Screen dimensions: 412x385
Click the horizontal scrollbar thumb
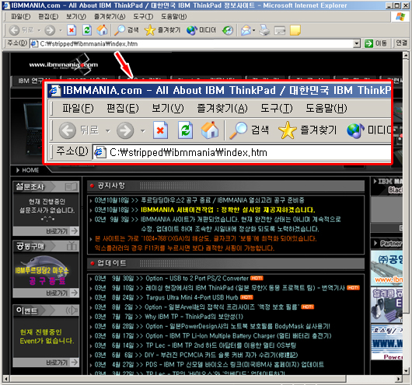point(178,379)
